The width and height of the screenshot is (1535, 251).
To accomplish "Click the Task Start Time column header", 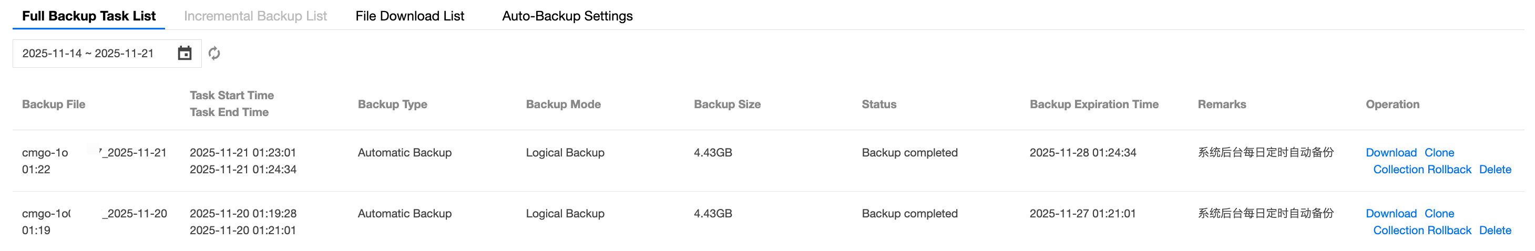I will 232,95.
